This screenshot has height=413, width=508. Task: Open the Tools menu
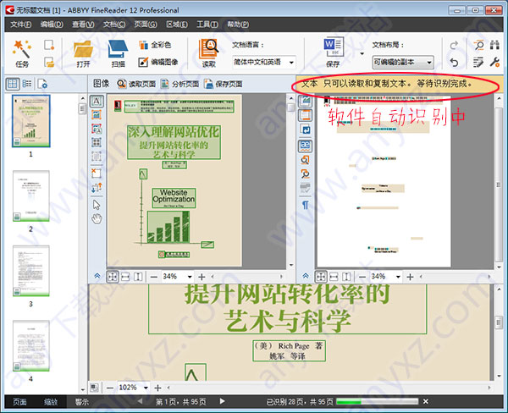pyautogui.click(x=207, y=25)
